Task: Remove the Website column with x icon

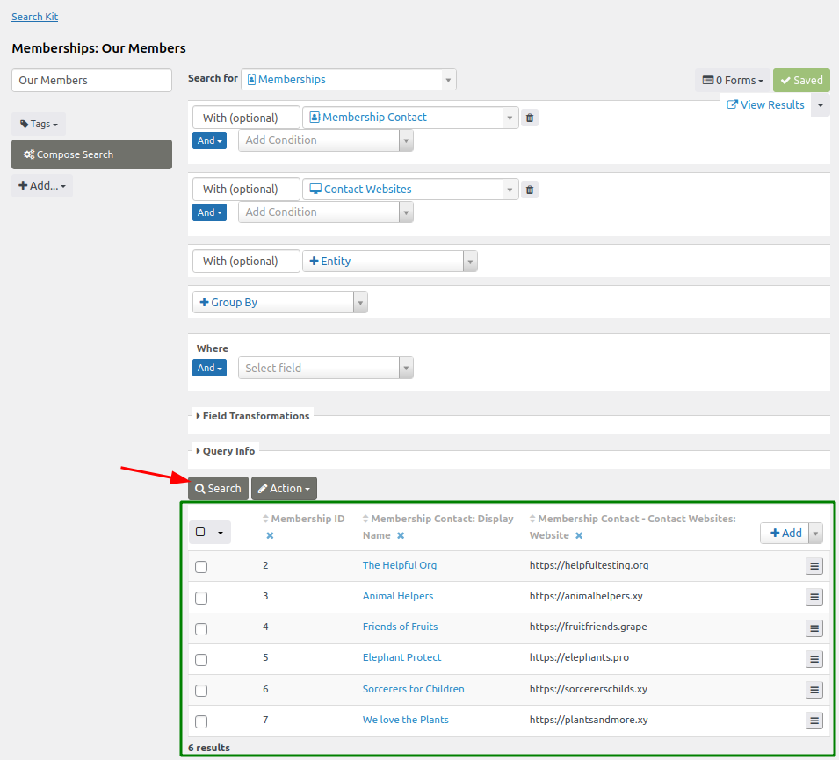Action: click(579, 535)
